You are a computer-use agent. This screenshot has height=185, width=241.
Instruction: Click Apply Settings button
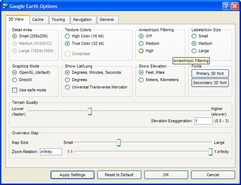(x=72, y=175)
